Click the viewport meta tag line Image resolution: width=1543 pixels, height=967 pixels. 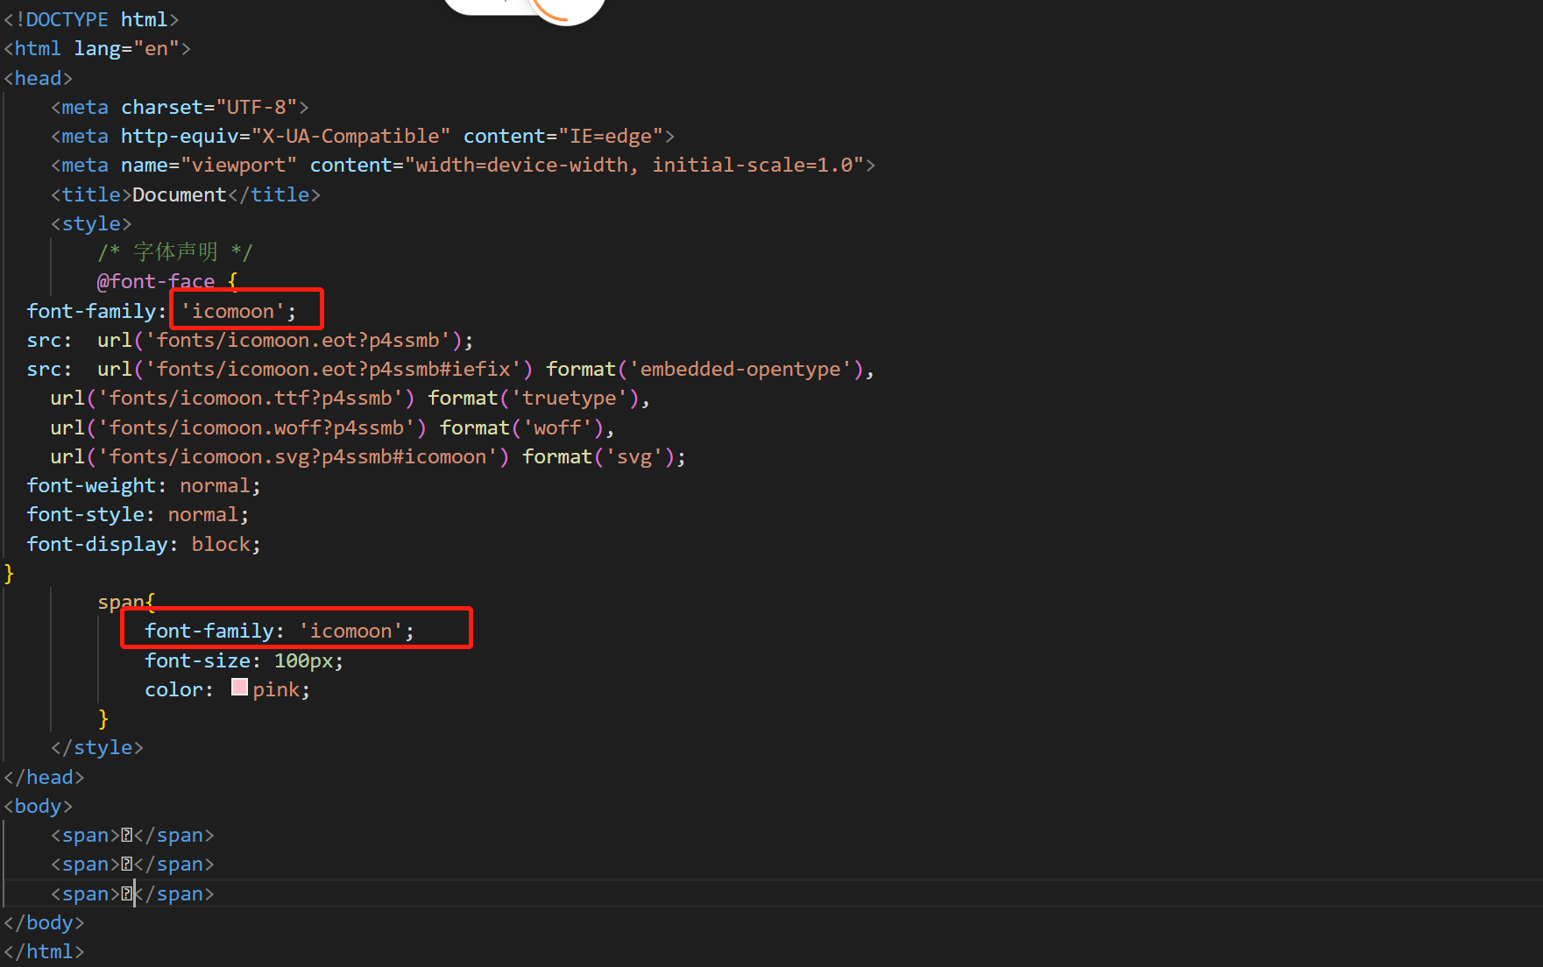click(463, 165)
